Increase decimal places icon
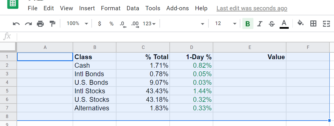This screenshot has width=334, height=126. click(x=135, y=24)
